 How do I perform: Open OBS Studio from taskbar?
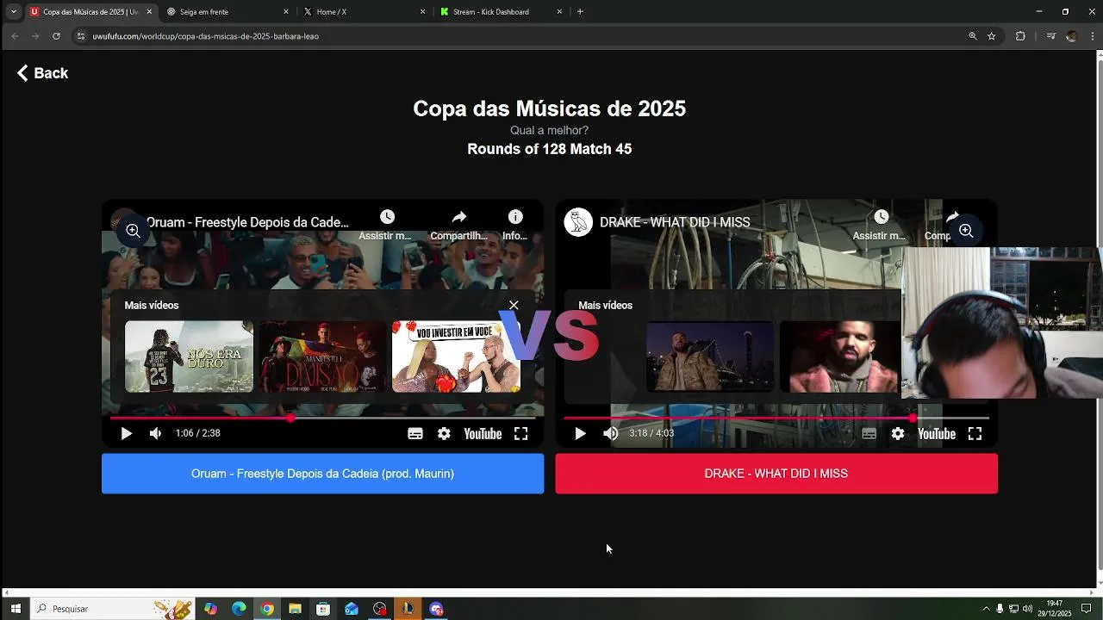click(380, 609)
